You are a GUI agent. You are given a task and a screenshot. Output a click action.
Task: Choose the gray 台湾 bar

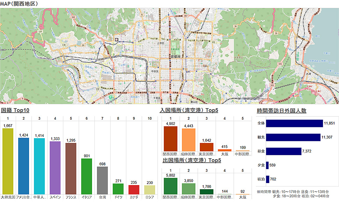pyautogui.click(x=102, y=180)
